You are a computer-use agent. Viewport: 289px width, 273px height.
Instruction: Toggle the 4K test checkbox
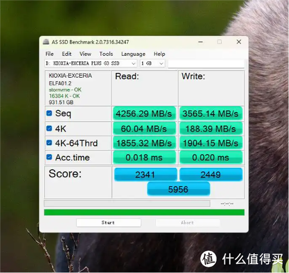tap(49, 128)
